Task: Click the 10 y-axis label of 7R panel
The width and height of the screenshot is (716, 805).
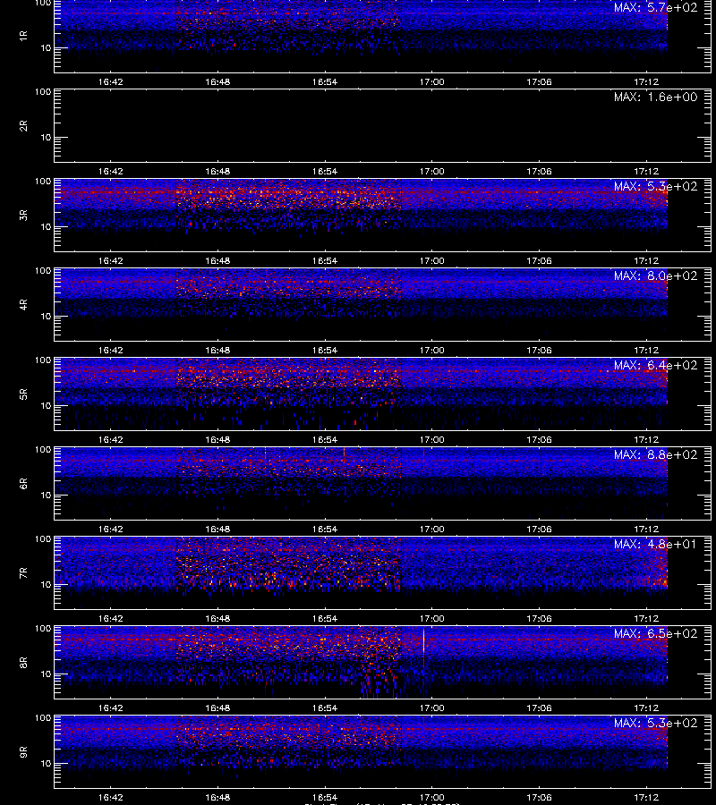Action: click(46, 585)
